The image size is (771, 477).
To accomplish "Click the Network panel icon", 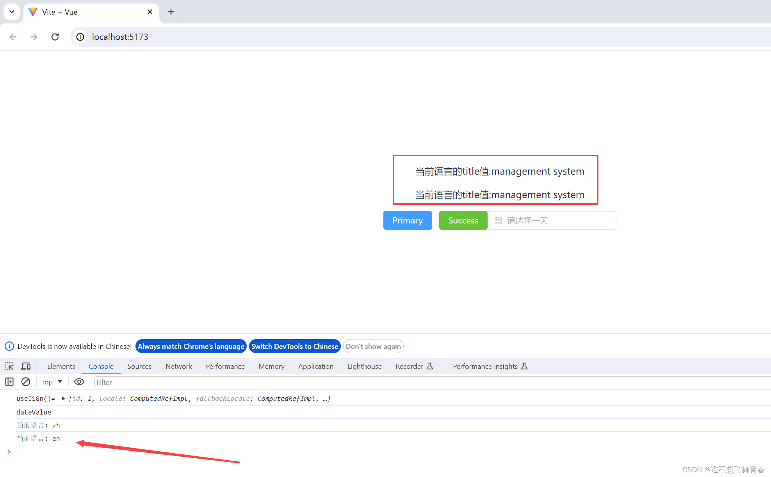I will tap(179, 366).
